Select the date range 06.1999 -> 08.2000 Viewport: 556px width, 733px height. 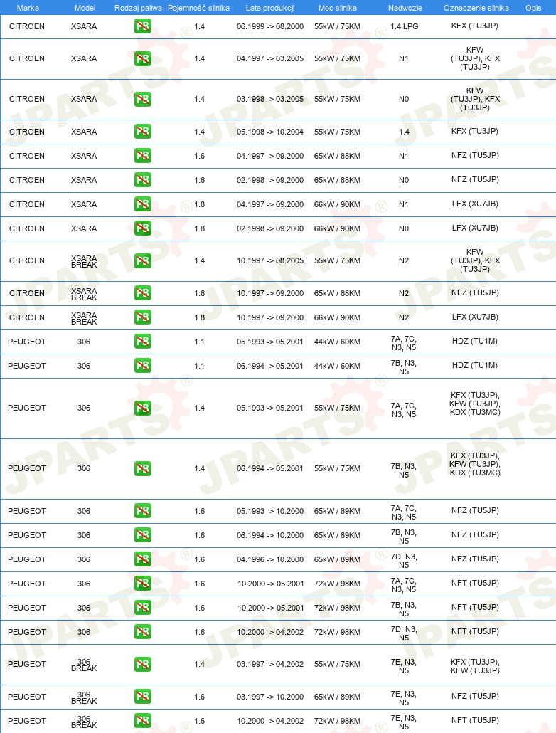[270, 26]
